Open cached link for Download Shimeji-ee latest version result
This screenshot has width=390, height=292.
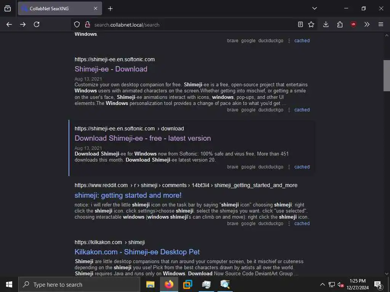click(302, 167)
